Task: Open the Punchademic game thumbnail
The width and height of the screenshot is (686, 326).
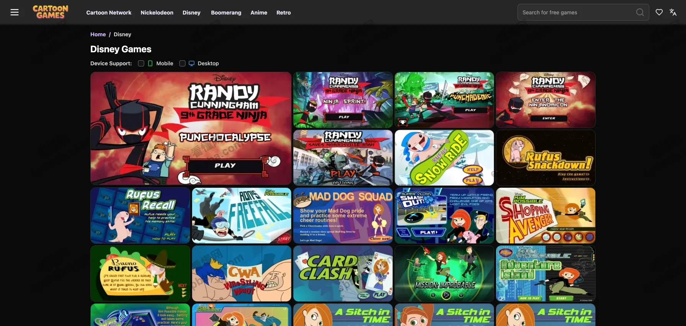Action: (444, 100)
